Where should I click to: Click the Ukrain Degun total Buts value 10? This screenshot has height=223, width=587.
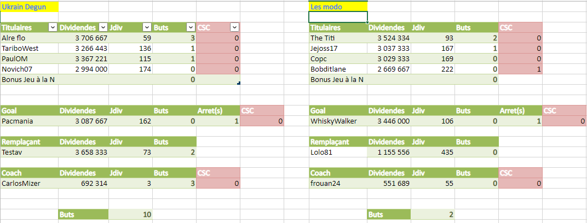130,215
